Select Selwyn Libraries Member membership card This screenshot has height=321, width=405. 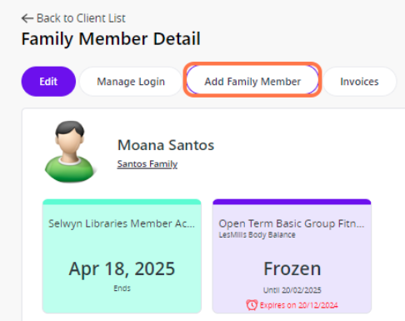[x=122, y=256]
